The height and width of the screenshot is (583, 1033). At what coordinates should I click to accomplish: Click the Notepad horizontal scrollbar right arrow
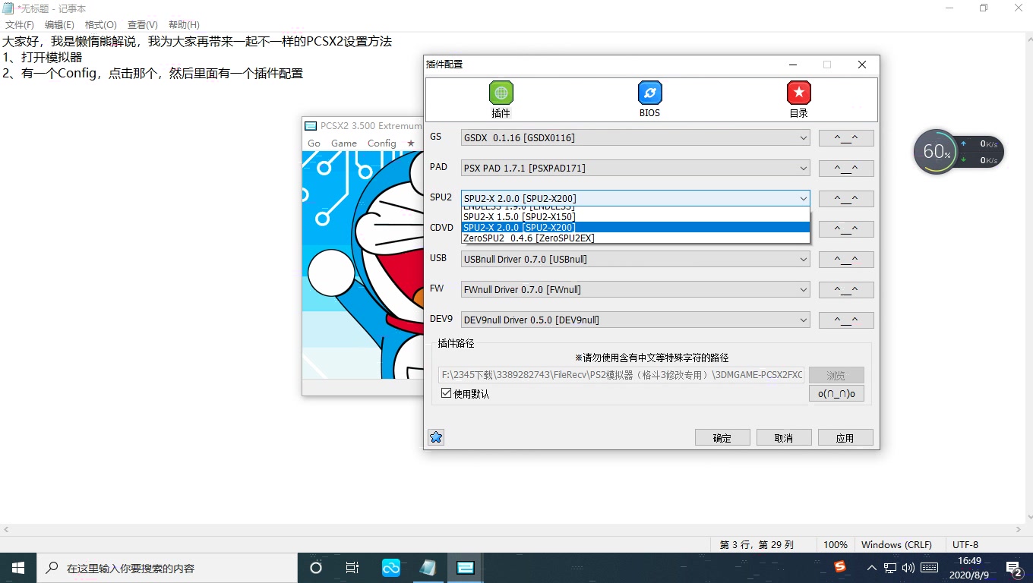1019,530
